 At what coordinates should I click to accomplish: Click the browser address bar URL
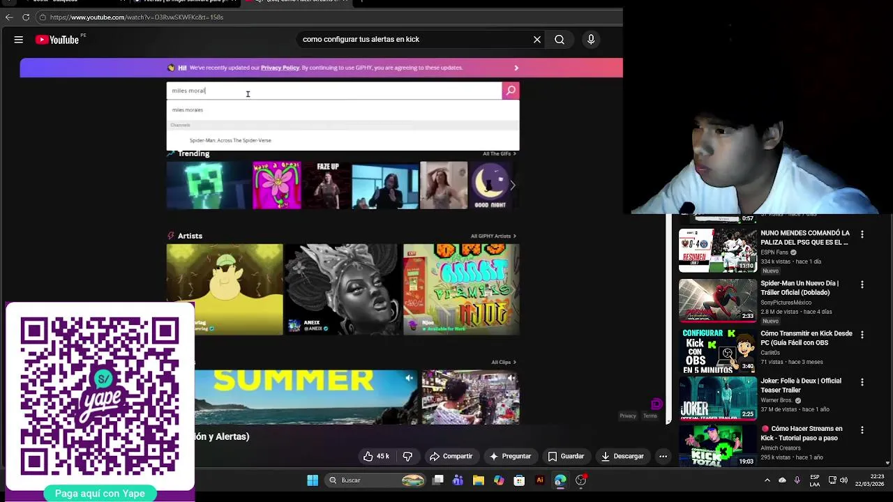pos(137,17)
